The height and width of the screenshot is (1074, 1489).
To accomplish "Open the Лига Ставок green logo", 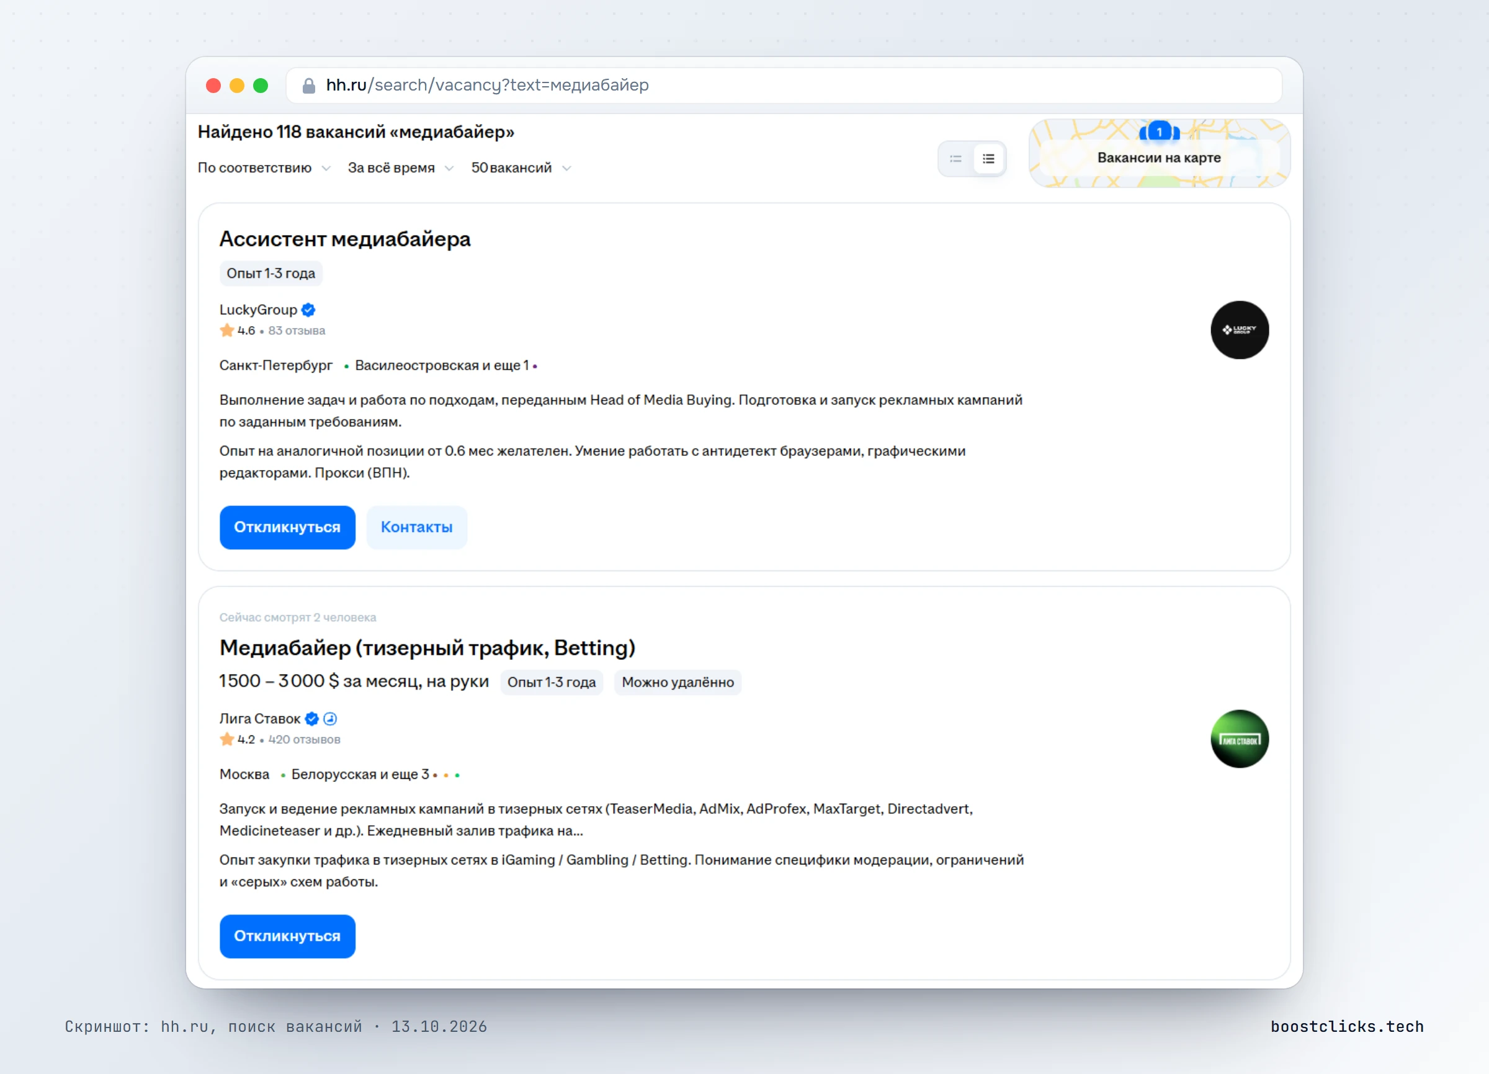I will pos(1240,739).
